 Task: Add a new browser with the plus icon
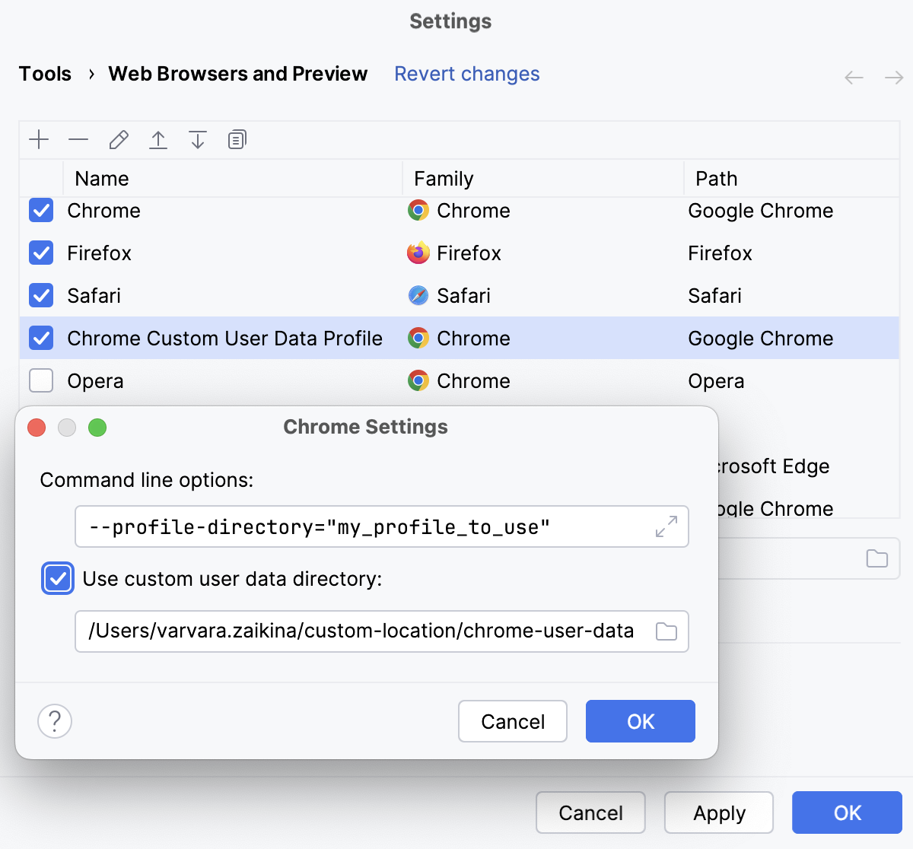pos(39,140)
